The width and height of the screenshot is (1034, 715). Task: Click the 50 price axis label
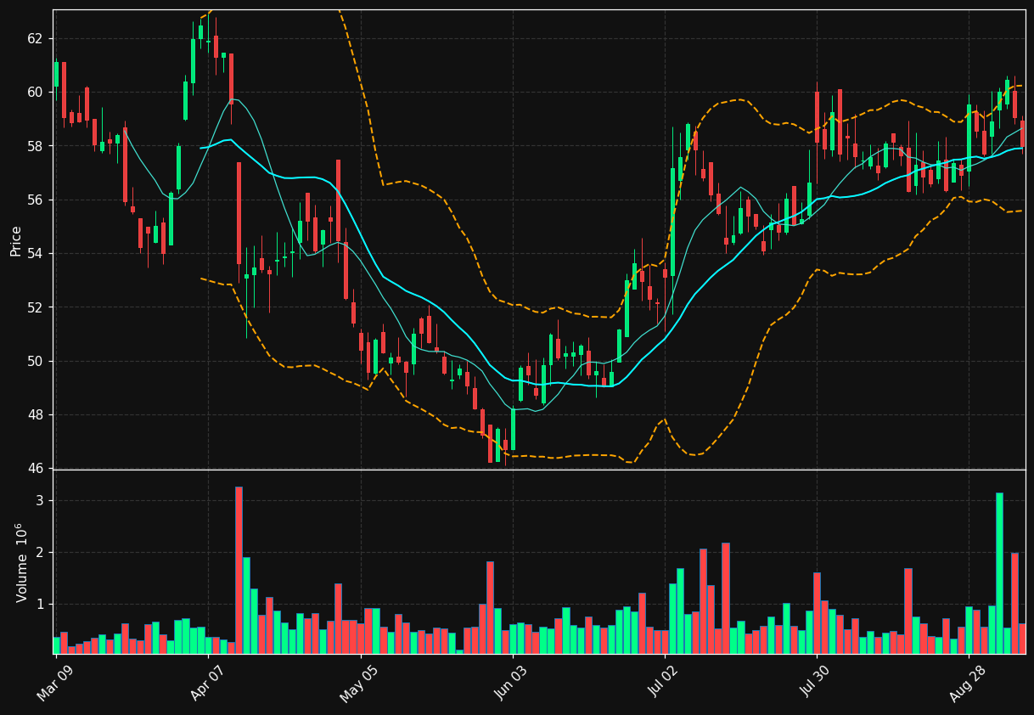coord(36,361)
